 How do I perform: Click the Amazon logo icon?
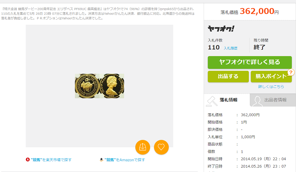click(101, 160)
